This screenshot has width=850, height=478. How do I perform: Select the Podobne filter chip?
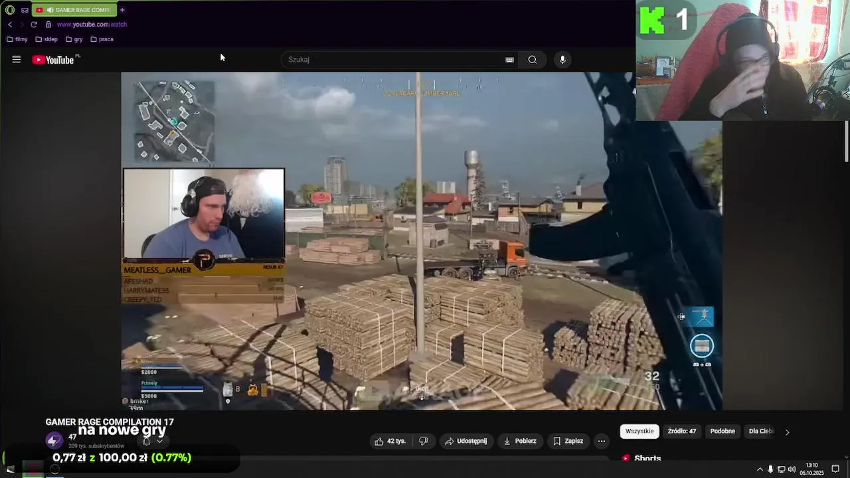point(722,432)
